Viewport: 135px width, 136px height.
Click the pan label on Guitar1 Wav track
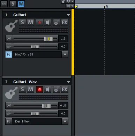[x=9, y=113]
